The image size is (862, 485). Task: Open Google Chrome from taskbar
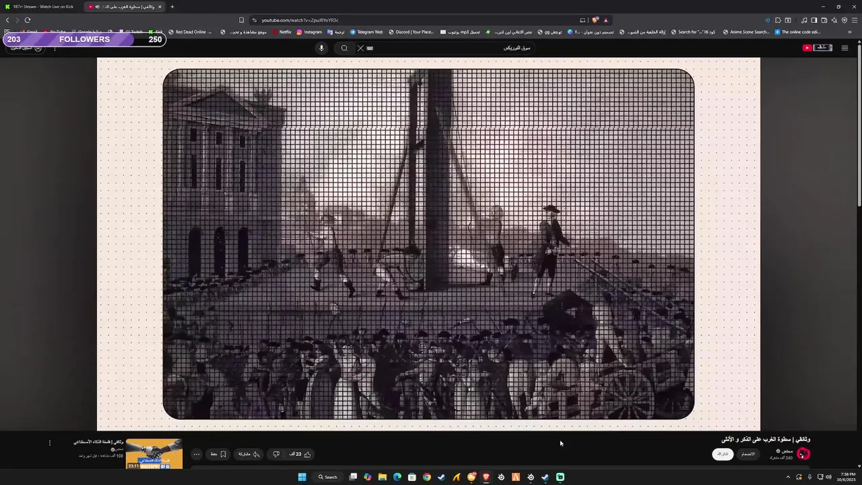(x=427, y=477)
